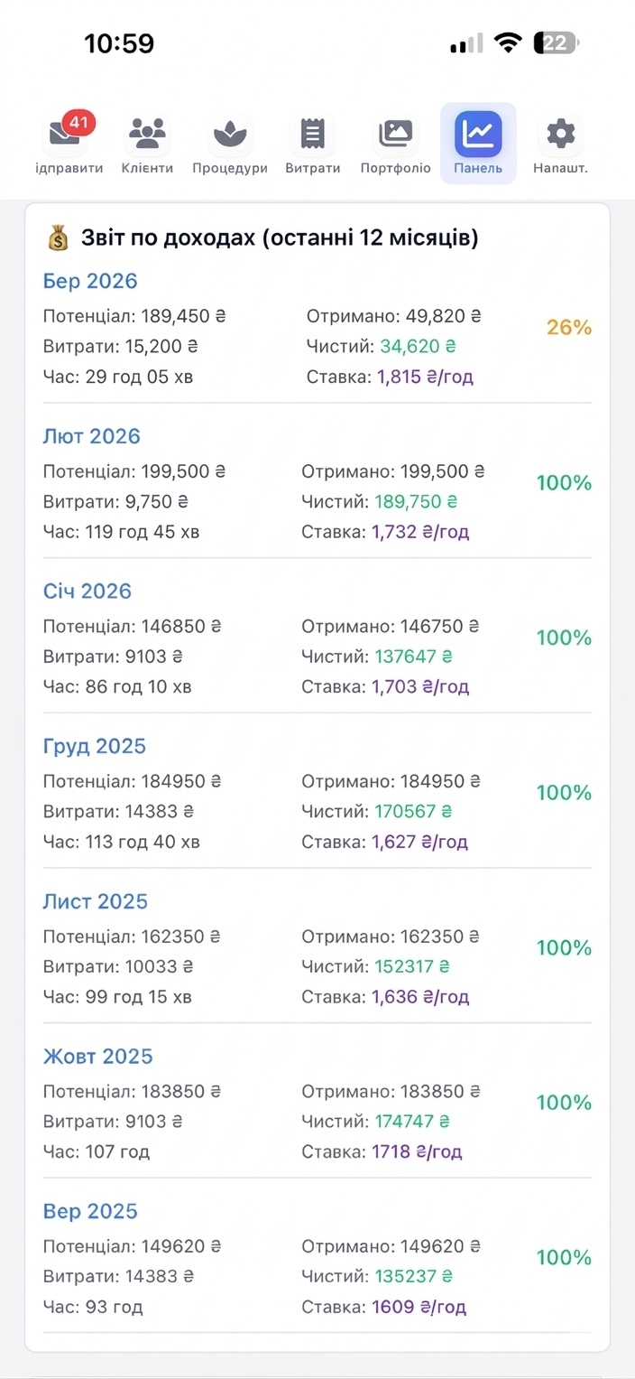Click the Ставка value 1,815 ₴/год
Screen dimensions: 635x1379
[x=425, y=377]
